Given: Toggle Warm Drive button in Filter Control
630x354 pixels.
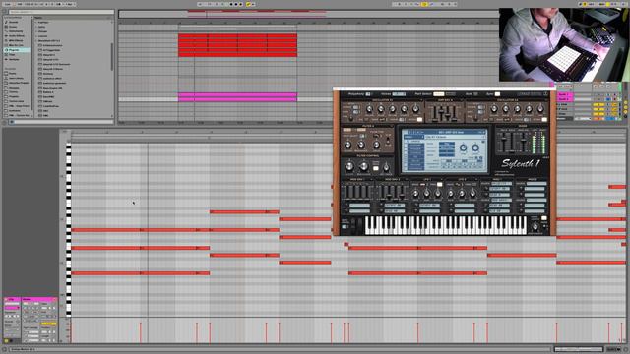Looking at the screenshot, I should 376,168.
